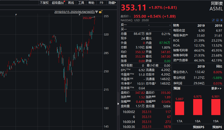Click the bell alert icon
The height and width of the screenshot is (130, 224).
point(217,20)
